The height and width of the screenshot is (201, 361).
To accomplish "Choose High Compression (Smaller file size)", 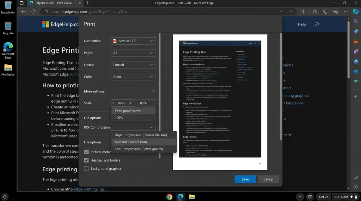I will (144, 135).
